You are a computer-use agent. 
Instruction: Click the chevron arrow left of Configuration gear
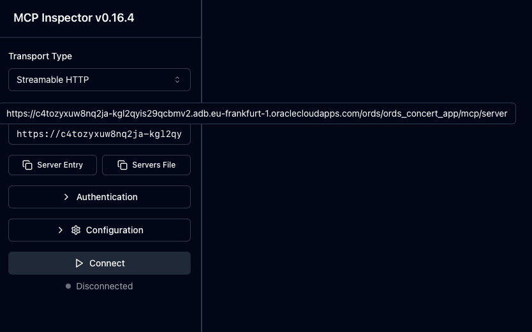[61, 230]
